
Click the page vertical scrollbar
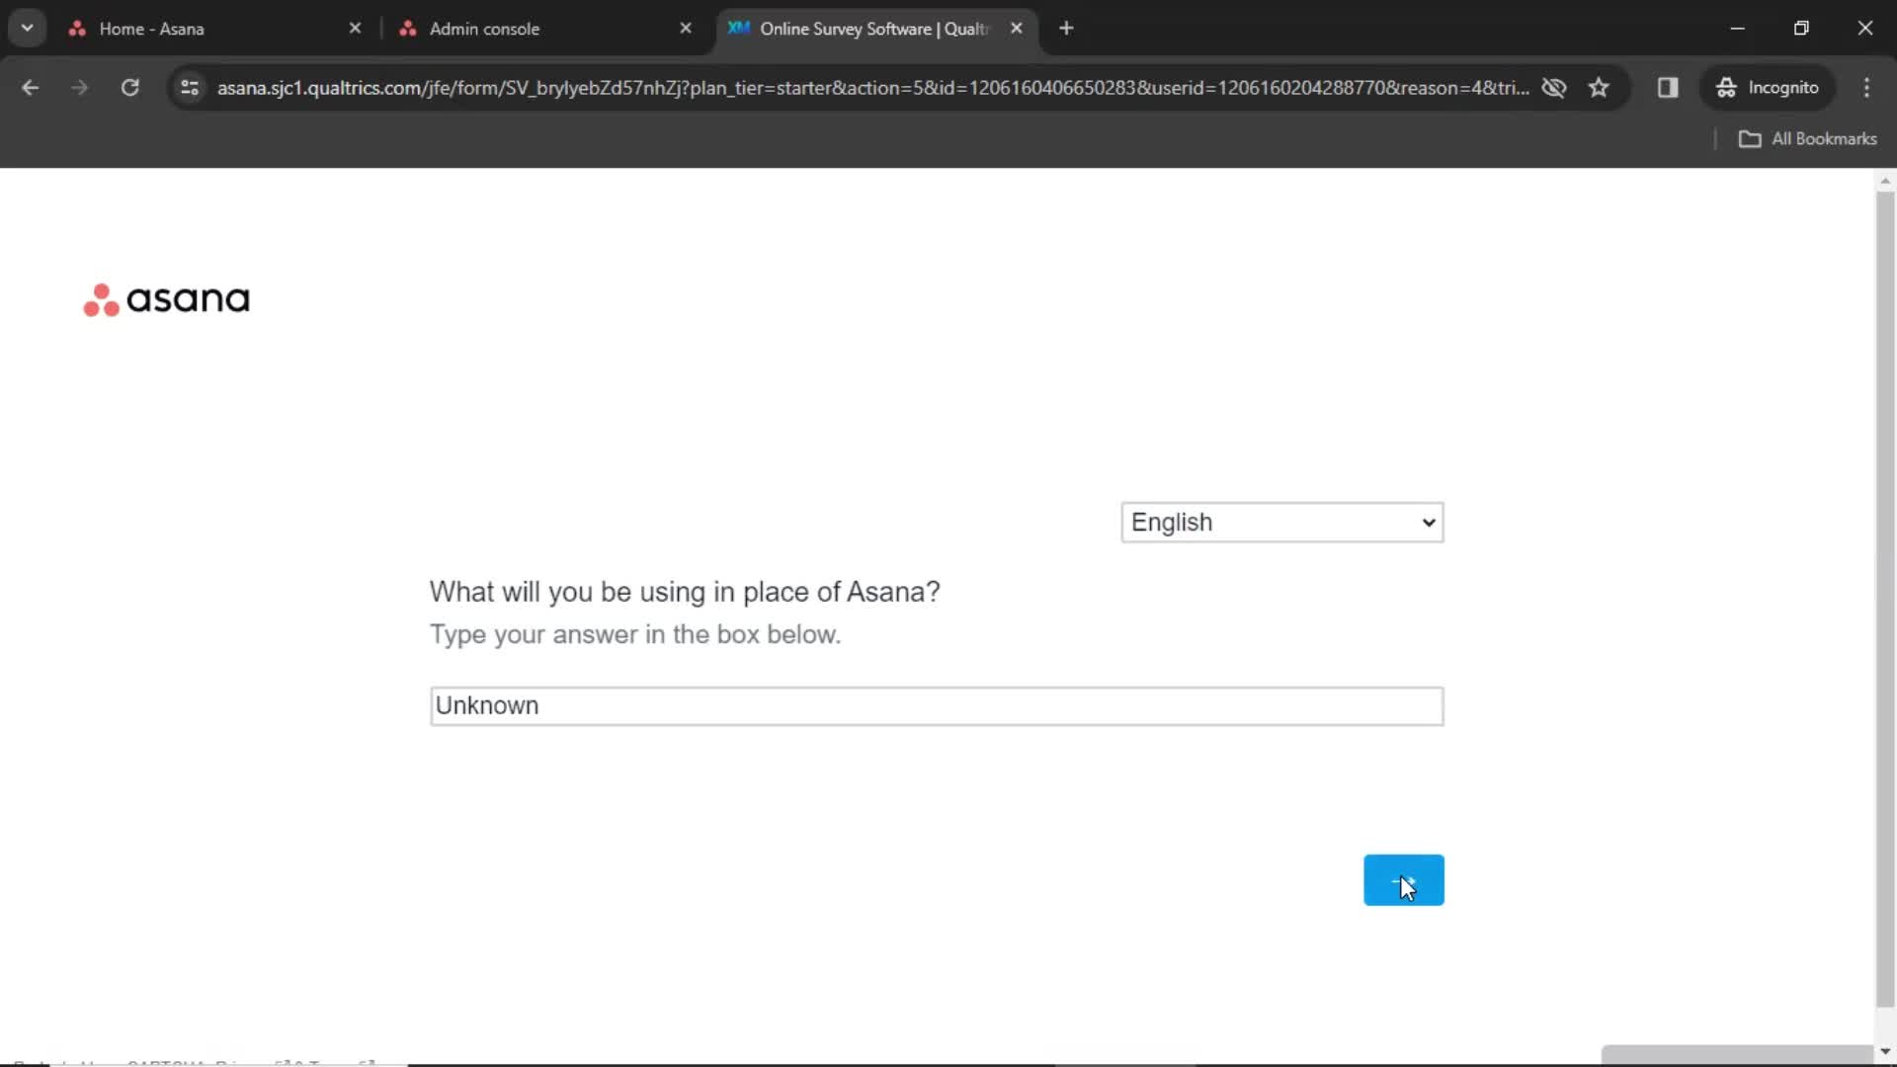(x=1885, y=598)
